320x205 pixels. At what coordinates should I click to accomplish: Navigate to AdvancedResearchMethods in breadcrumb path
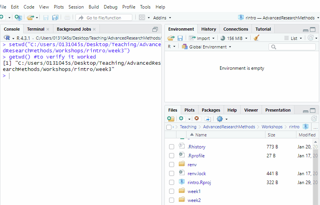click(229, 127)
